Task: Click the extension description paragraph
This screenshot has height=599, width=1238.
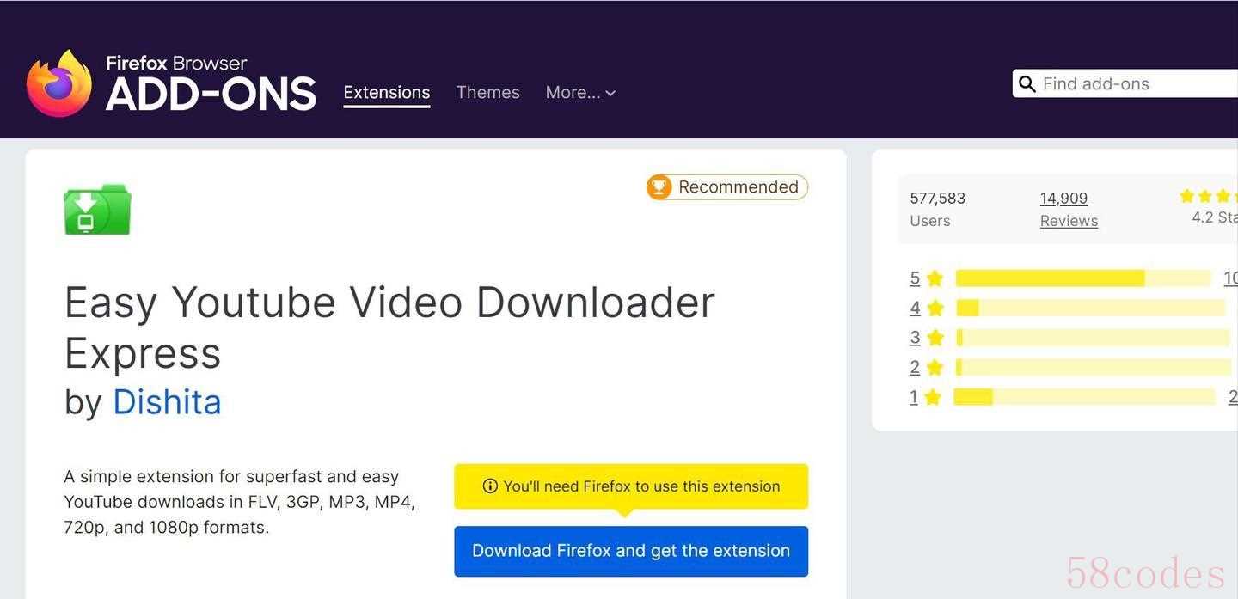Action: coord(240,502)
